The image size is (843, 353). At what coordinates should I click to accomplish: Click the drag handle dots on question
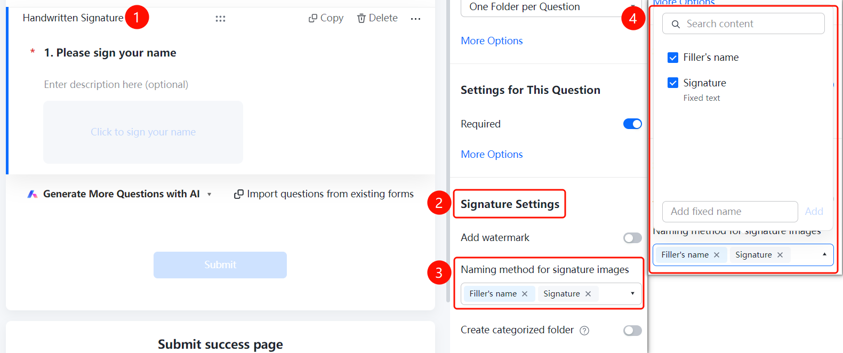click(220, 19)
